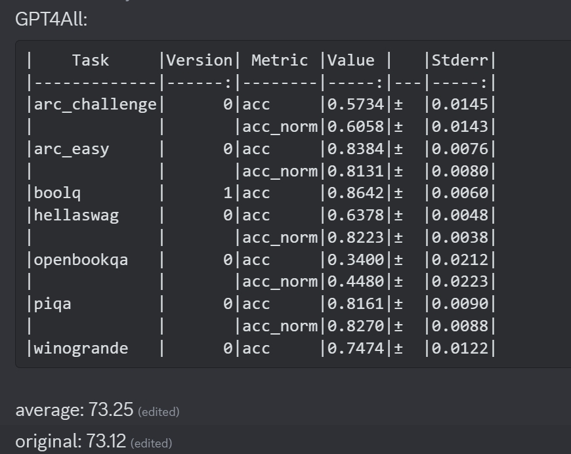Click the GPT4All: heading text
Viewport: 571px width, 454px height.
[51, 19]
